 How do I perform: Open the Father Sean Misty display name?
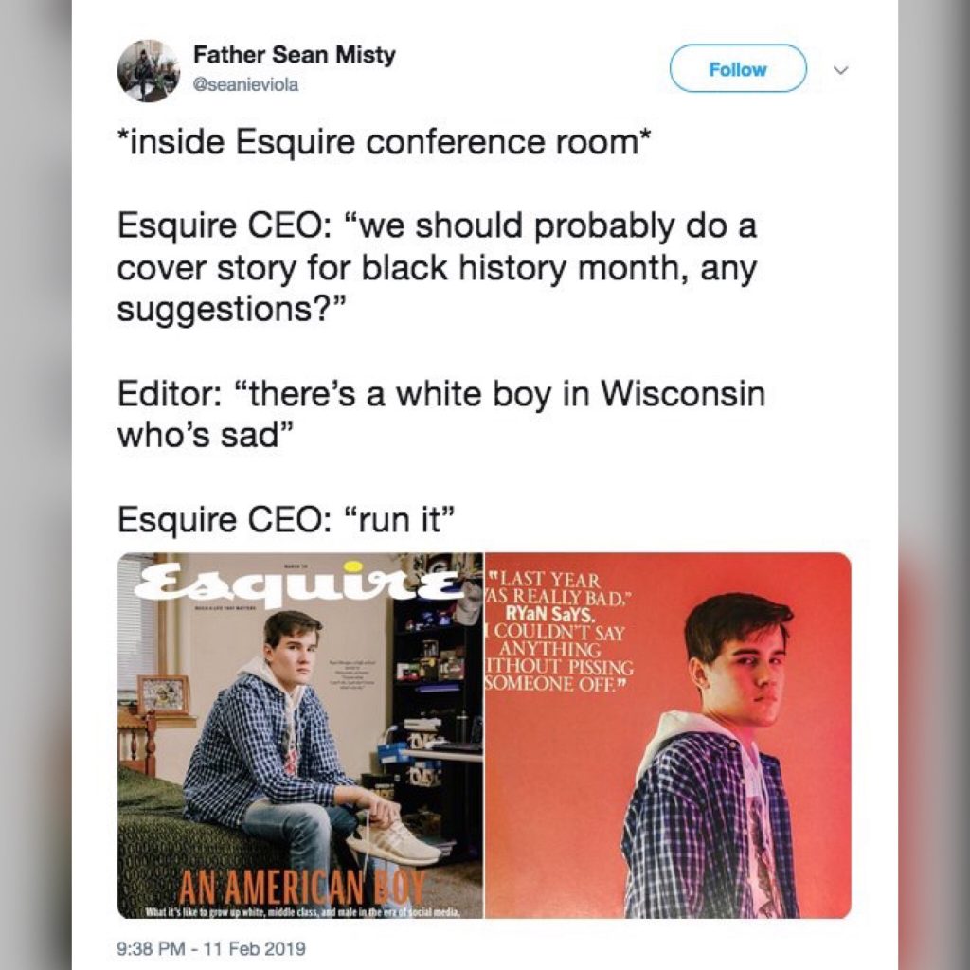[294, 55]
